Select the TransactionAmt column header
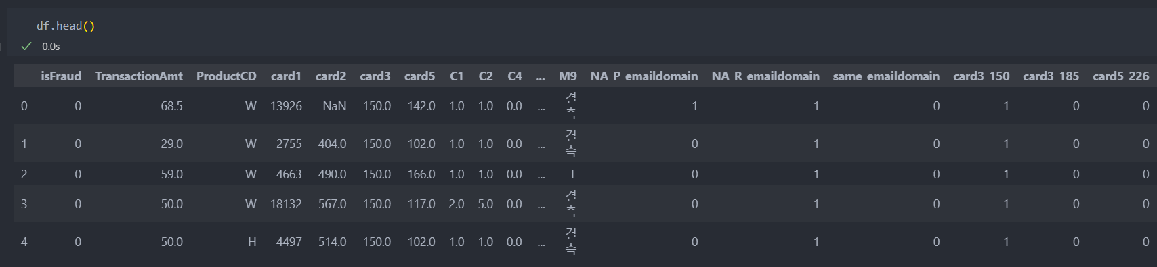1157x267 pixels. 139,76
